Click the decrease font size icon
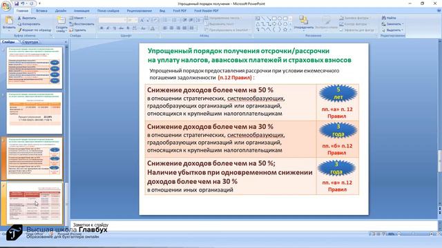The height and width of the screenshot is (248, 442). (148, 20)
